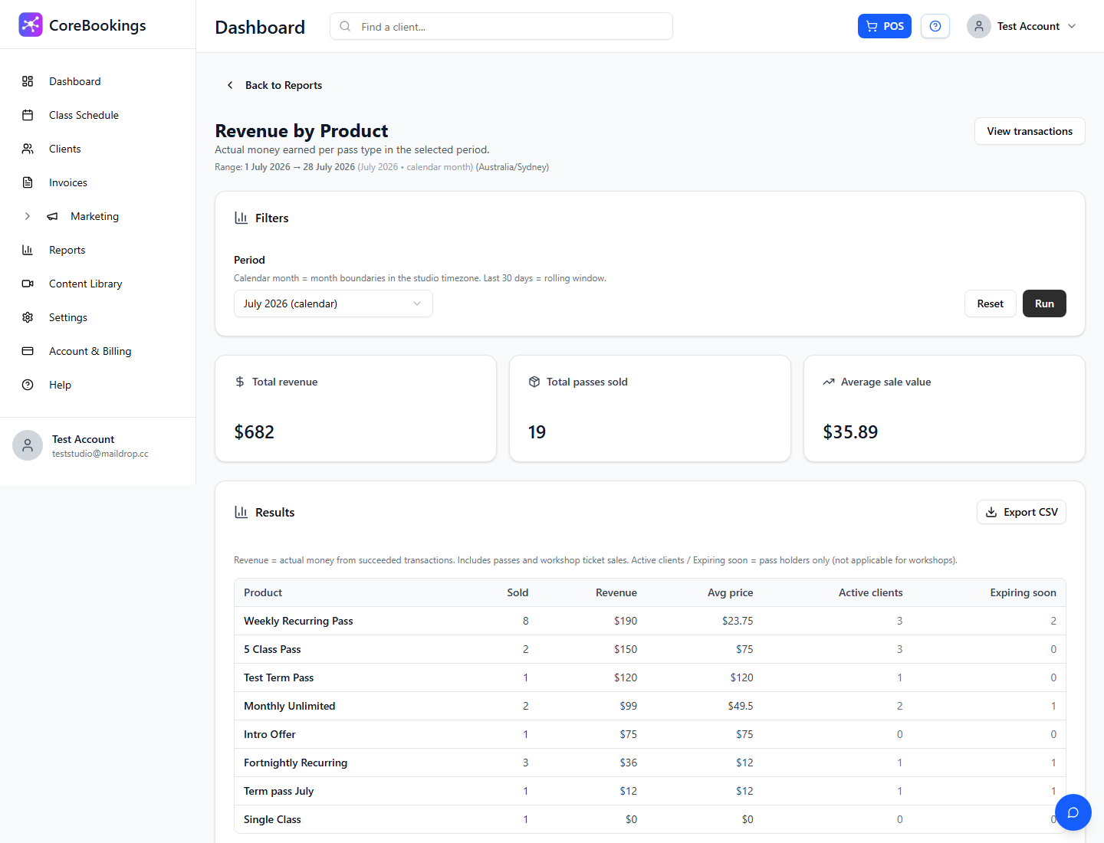Image resolution: width=1104 pixels, height=843 pixels.
Task: Focus the Find a client search field
Action: click(501, 26)
